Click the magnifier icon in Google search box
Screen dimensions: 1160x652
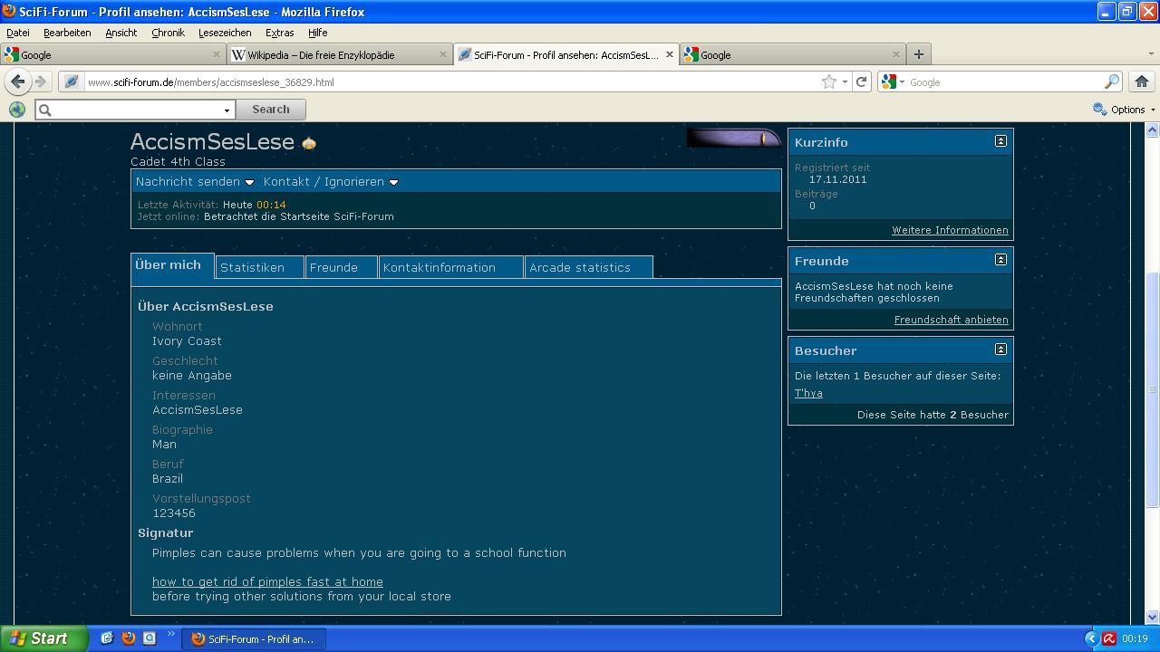[1111, 81]
